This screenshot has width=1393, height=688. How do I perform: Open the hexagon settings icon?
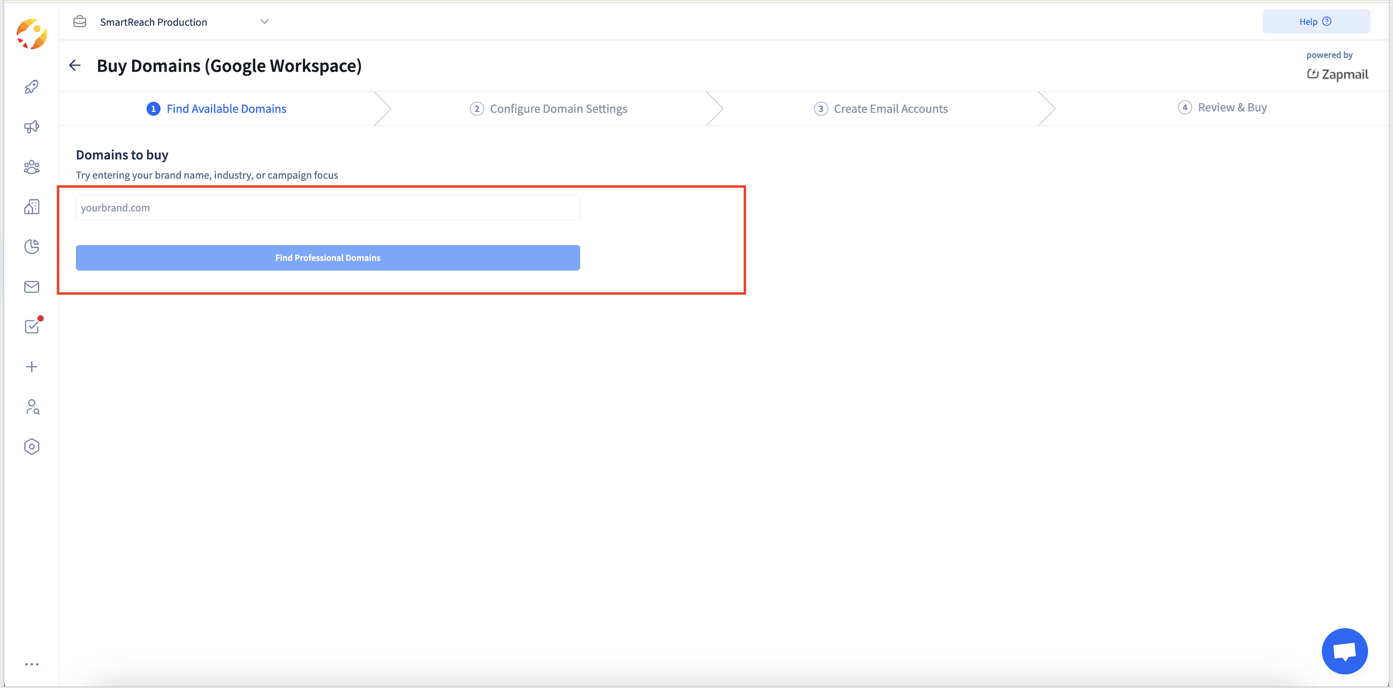click(31, 447)
